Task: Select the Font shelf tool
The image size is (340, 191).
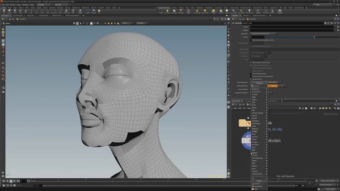Action: (73, 11)
